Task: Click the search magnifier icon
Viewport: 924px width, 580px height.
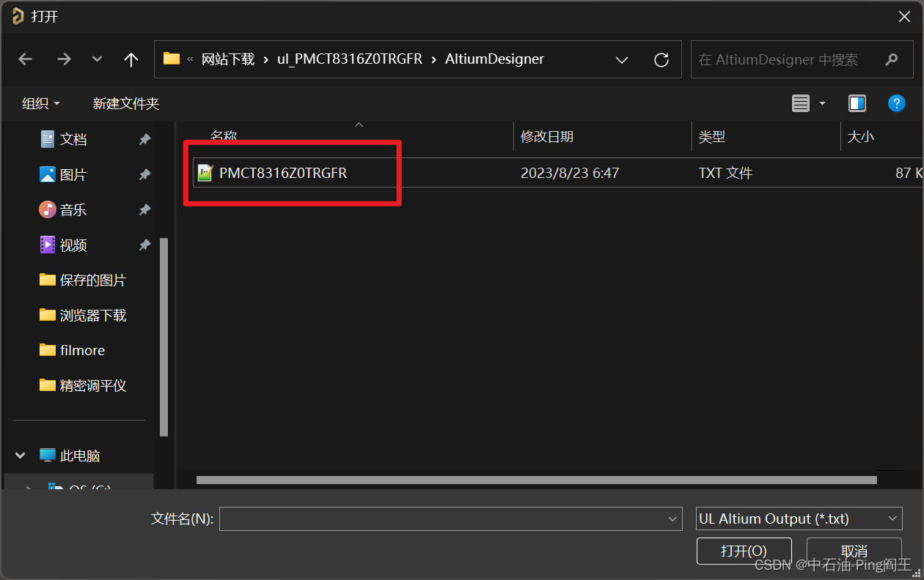Action: click(891, 59)
